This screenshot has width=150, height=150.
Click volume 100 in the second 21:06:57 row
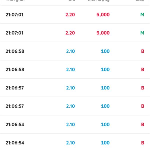click(105, 106)
